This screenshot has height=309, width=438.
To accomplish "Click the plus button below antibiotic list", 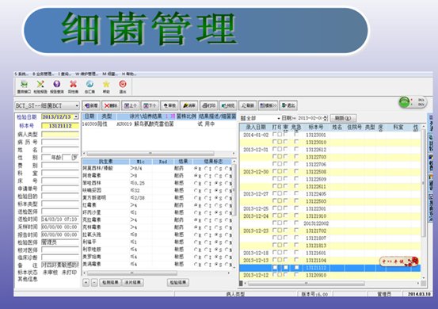I will pyautogui.click(x=86, y=283).
